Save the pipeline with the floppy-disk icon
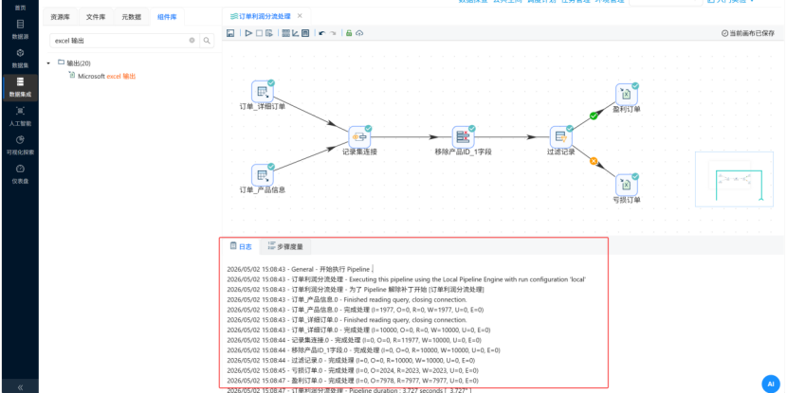 point(230,33)
